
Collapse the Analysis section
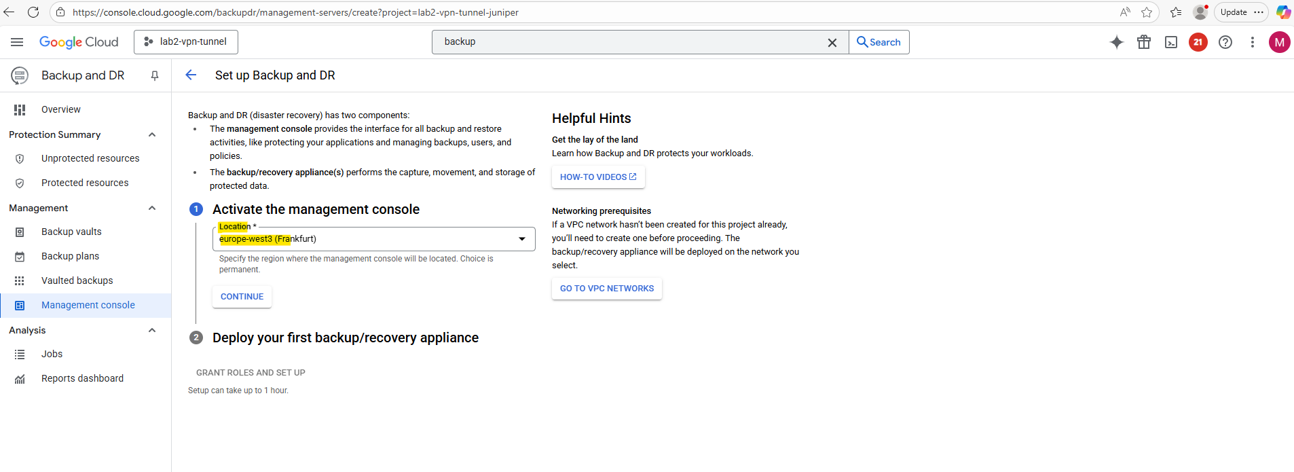point(152,330)
